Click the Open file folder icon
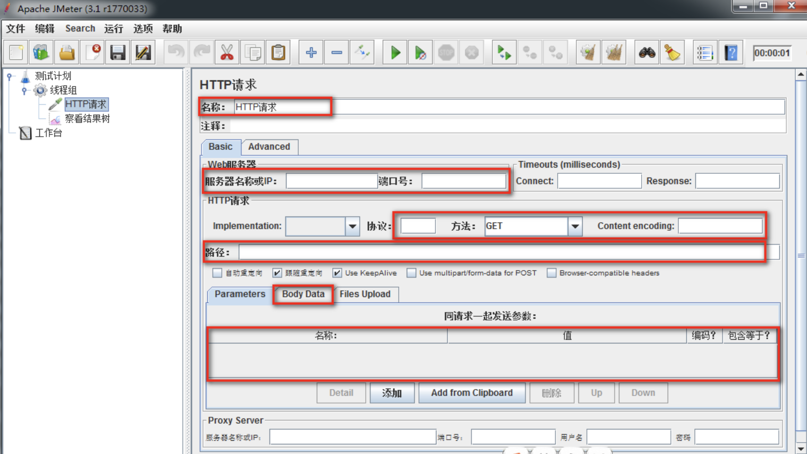The height and width of the screenshot is (454, 807). coord(67,53)
